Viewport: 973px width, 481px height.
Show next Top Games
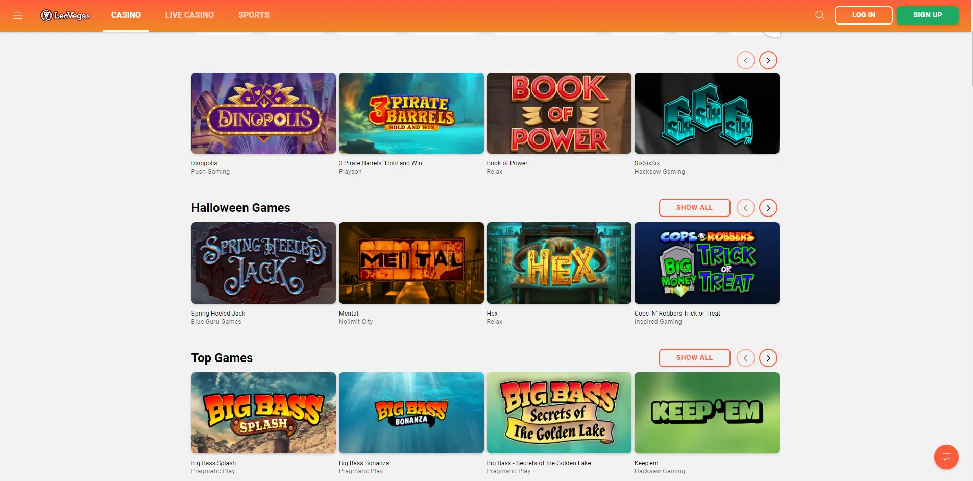point(768,358)
